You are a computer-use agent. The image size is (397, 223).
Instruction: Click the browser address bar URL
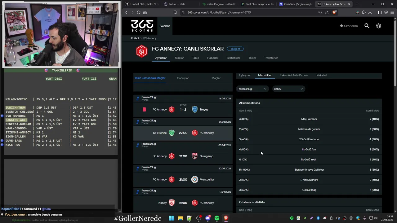pyautogui.click(x=219, y=12)
